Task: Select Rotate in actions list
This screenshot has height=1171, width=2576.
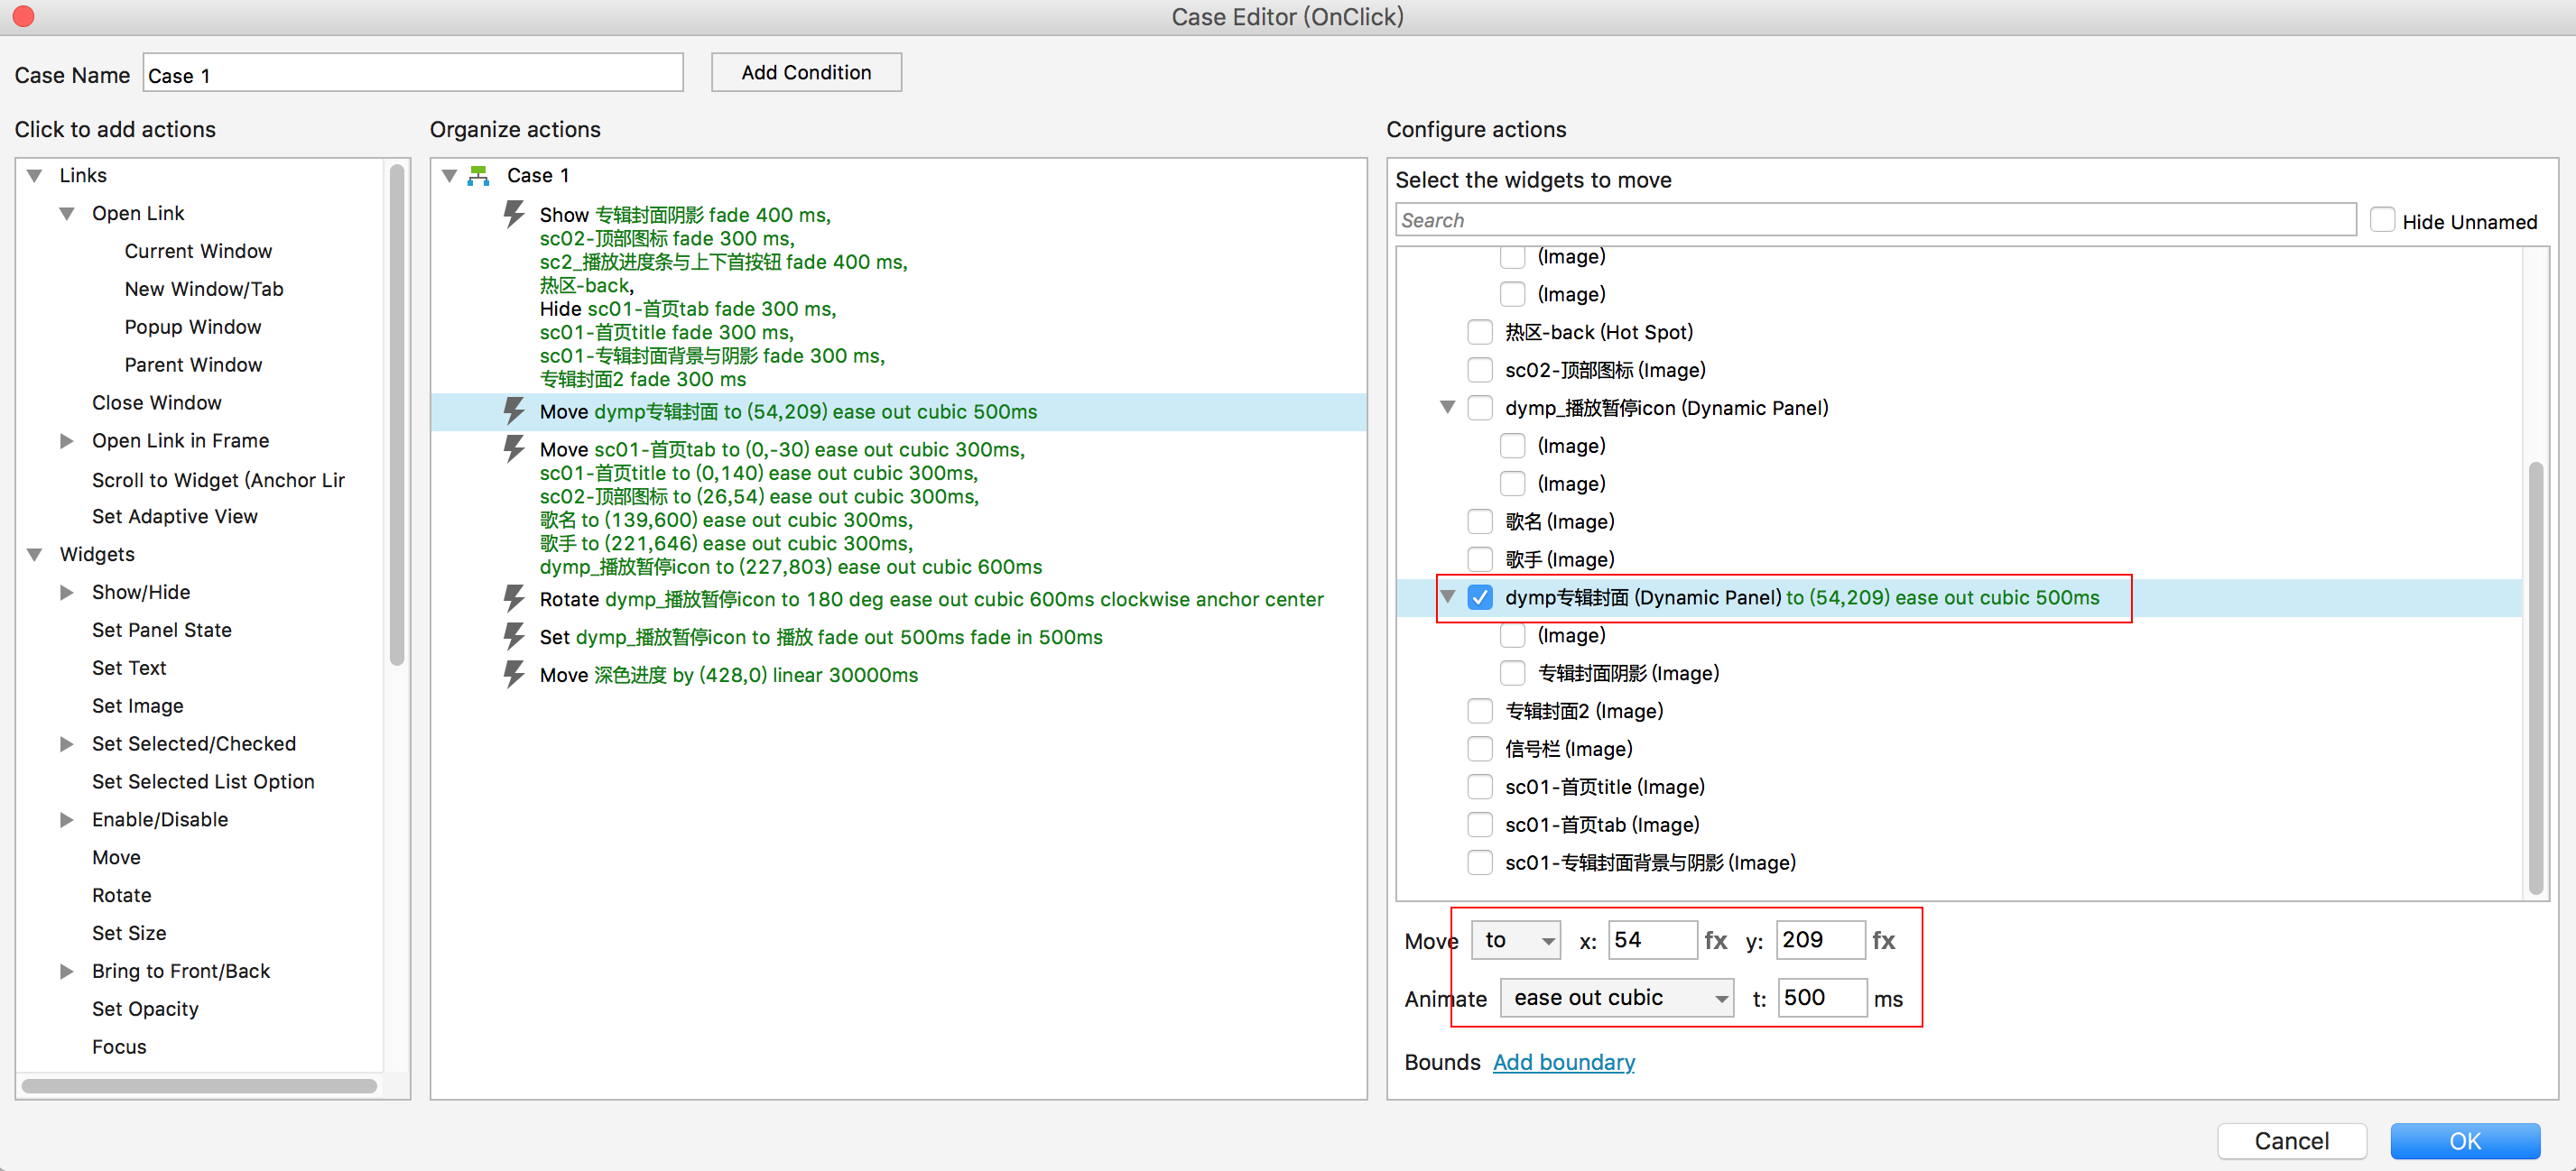Action: click(x=122, y=895)
